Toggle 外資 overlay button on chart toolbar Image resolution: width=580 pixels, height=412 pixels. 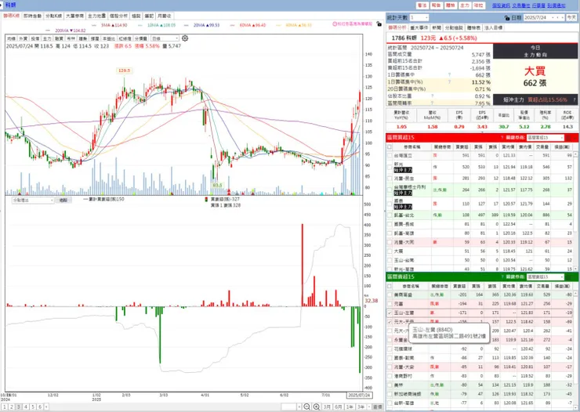coord(23,38)
